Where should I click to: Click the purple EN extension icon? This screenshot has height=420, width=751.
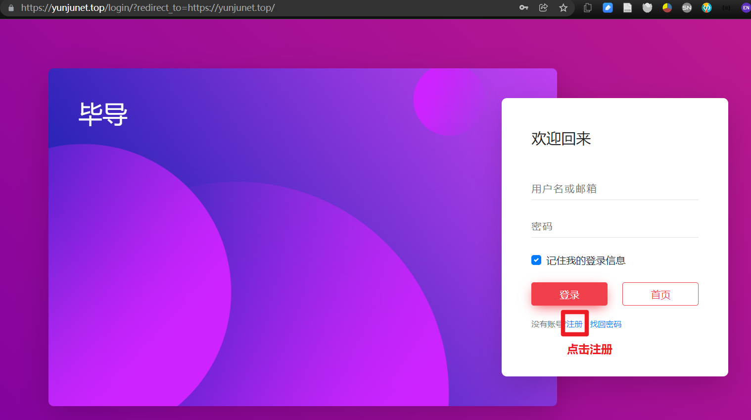pyautogui.click(x=746, y=8)
